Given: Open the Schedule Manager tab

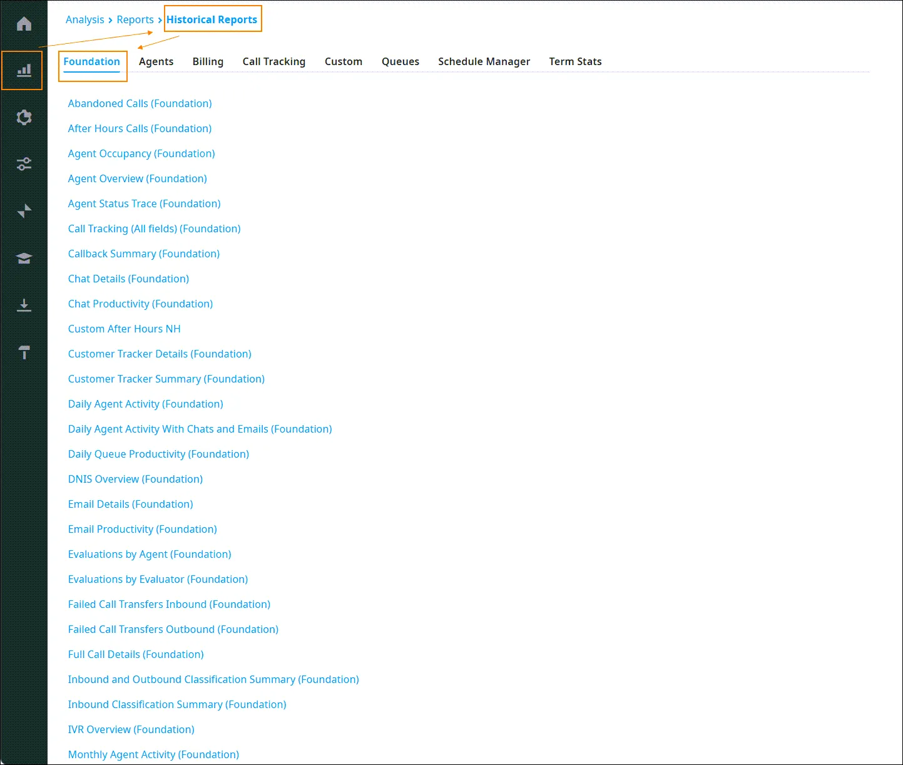Looking at the screenshot, I should click(x=484, y=61).
